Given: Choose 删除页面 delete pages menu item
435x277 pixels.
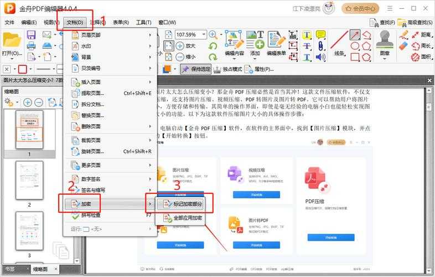Looking at the screenshot, I should (111, 126).
